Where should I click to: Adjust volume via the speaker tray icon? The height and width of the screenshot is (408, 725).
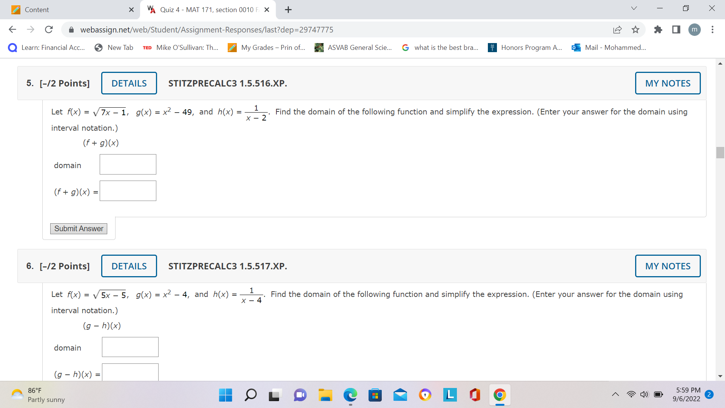(645, 394)
